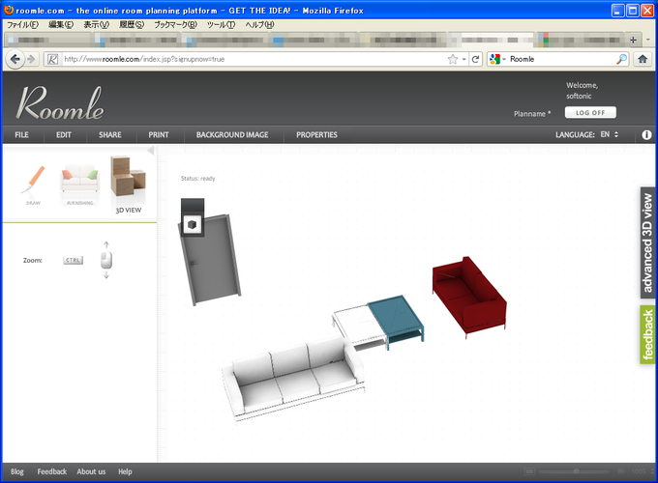Open the info icon in toolbar

click(646, 134)
